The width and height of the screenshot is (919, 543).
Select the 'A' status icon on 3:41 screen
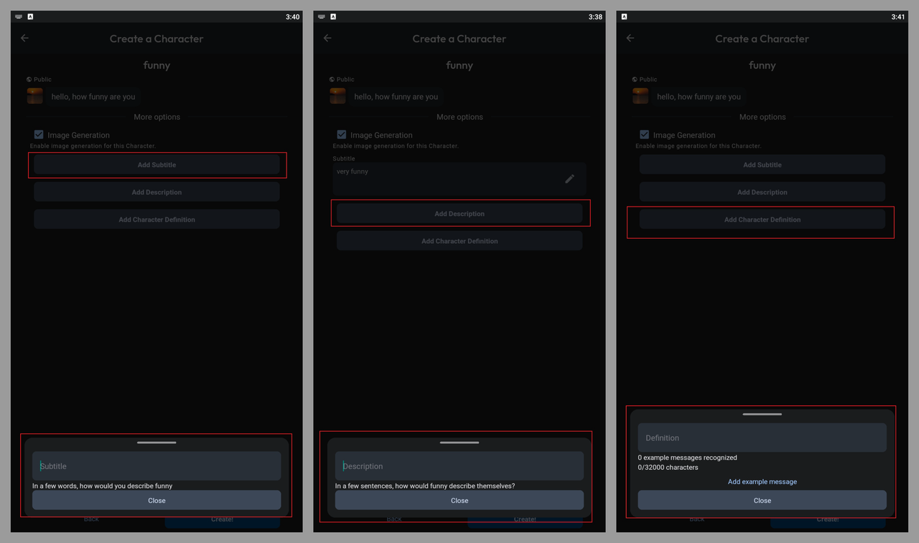624,16
